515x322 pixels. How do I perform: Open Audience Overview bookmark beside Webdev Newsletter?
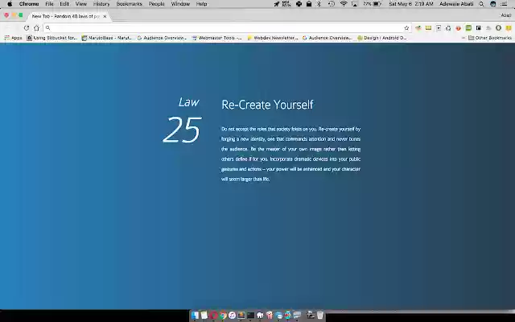click(328, 38)
